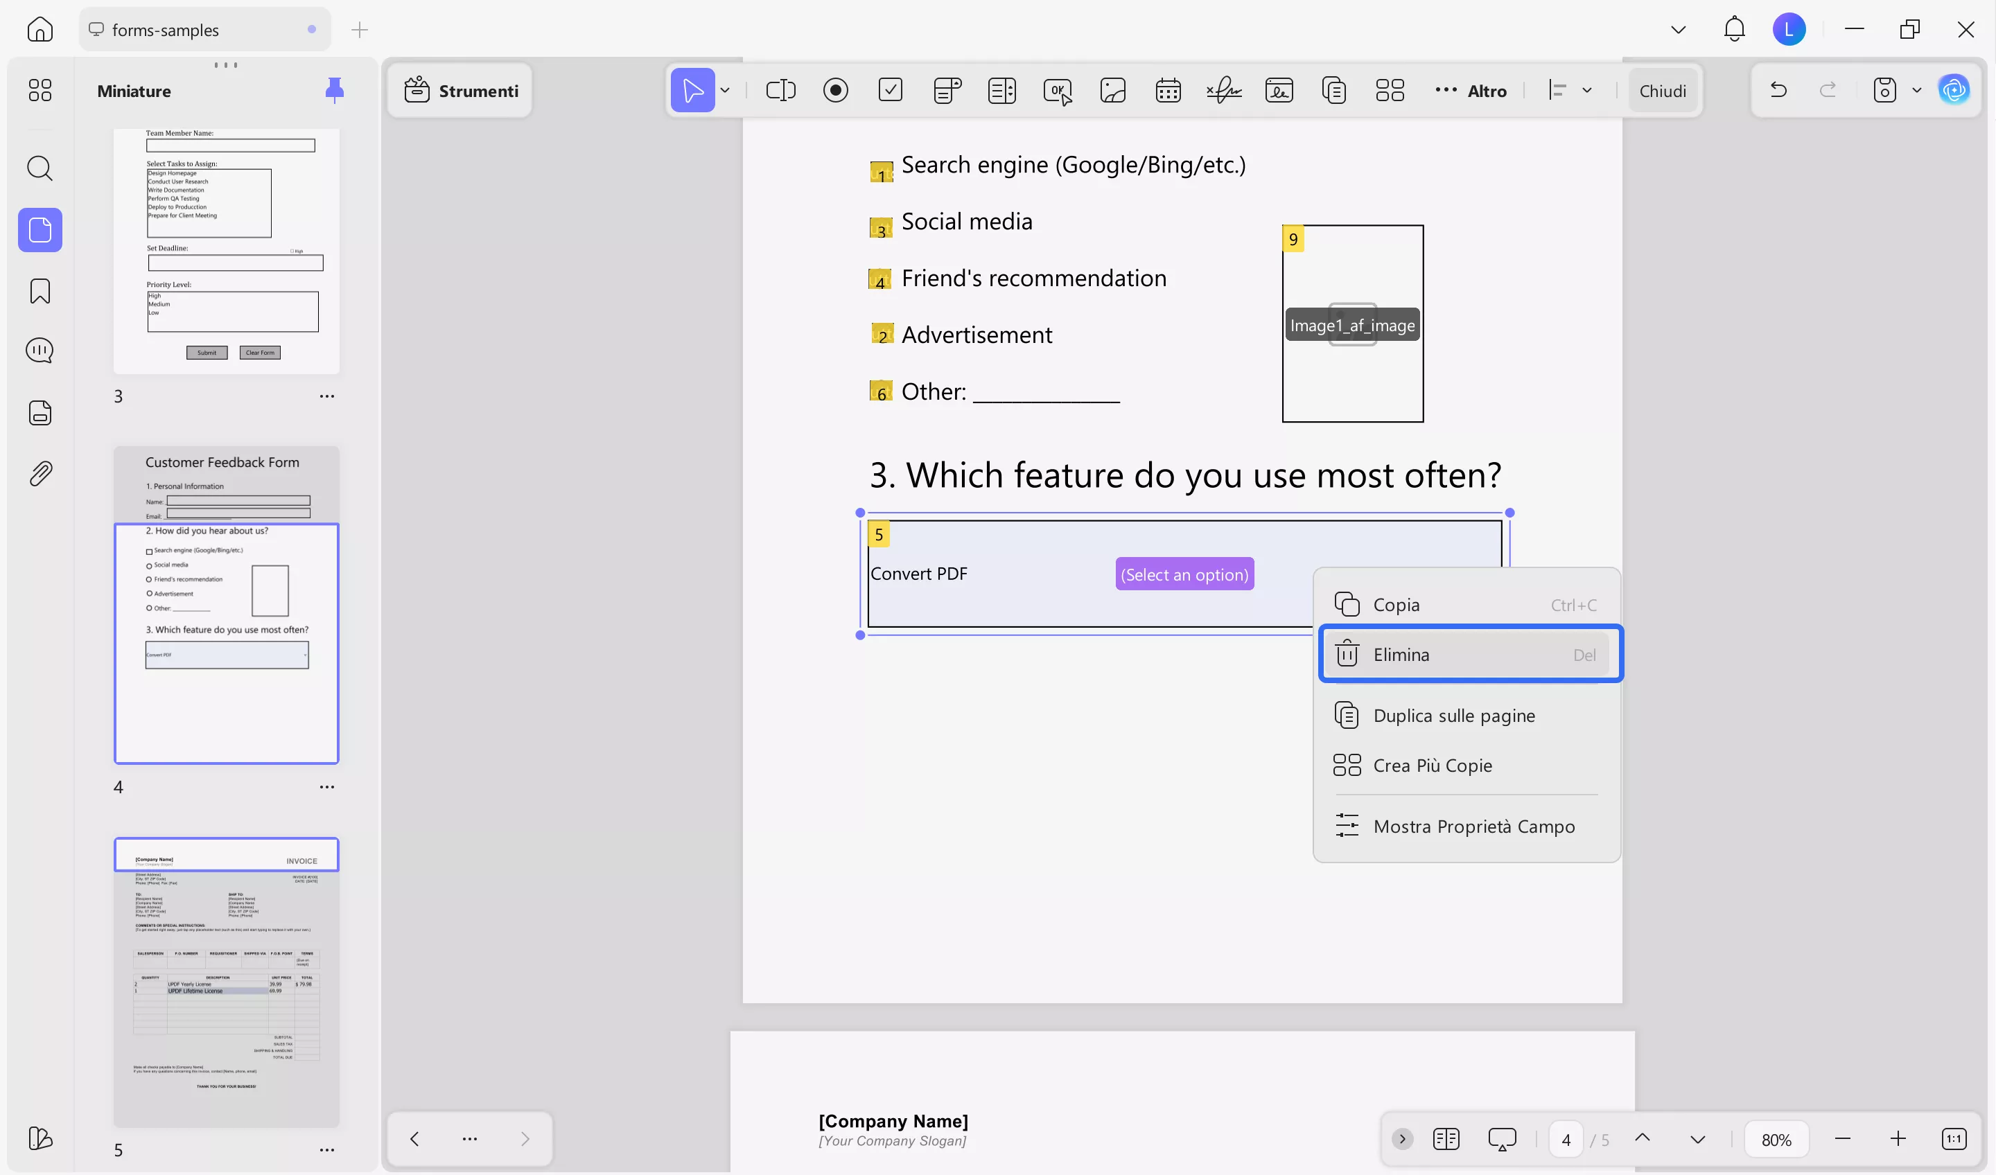
Task: Click the Strumenti button
Action: (x=460, y=90)
